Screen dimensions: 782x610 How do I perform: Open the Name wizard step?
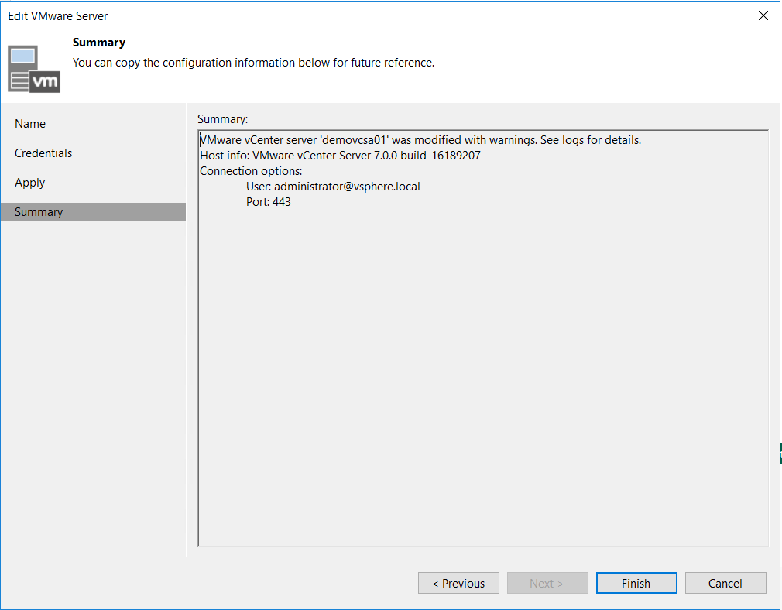30,124
